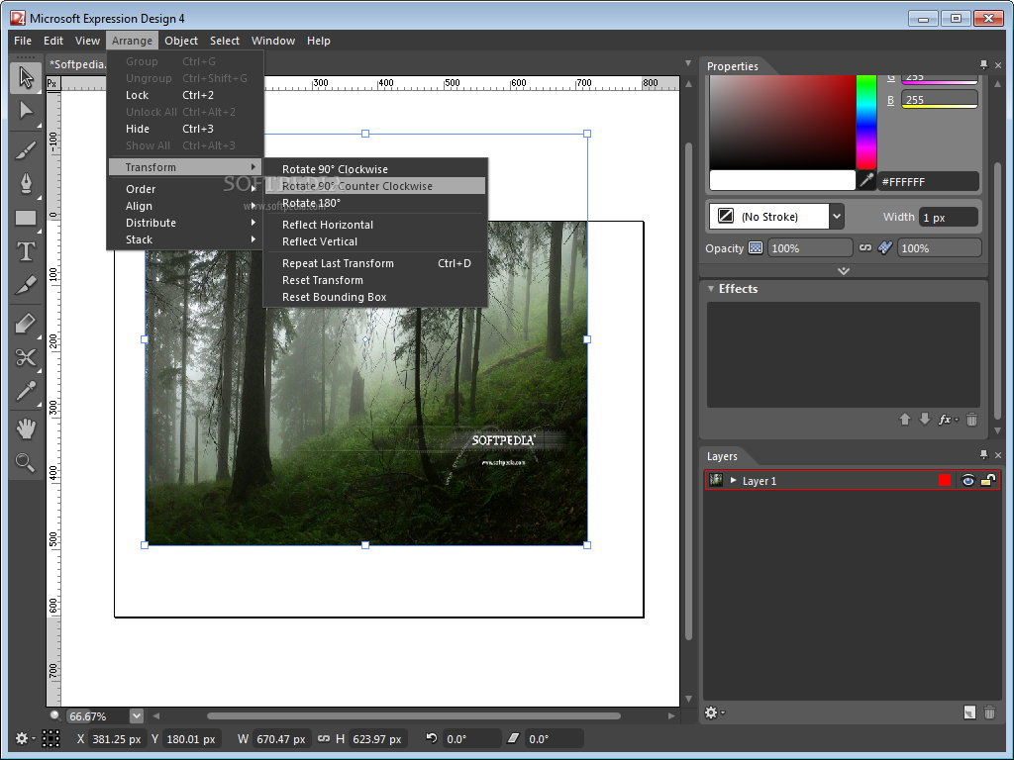Choose Reflect Horizontal
1014x760 pixels.
point(375,225)
